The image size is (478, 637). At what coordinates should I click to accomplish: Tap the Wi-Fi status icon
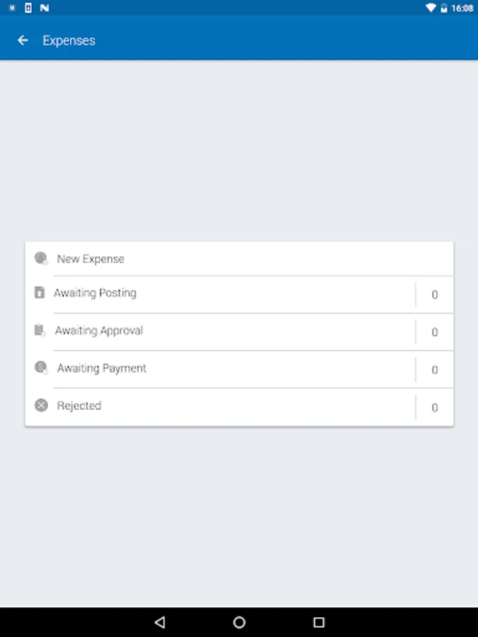[431, 8]
